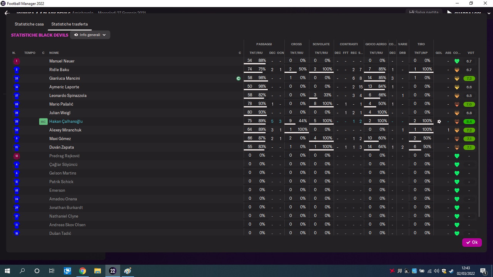Image resolution: width=493 pixels, height=277 pixels.
Task: Sort by NOME column header
Action: coord(54,53)
